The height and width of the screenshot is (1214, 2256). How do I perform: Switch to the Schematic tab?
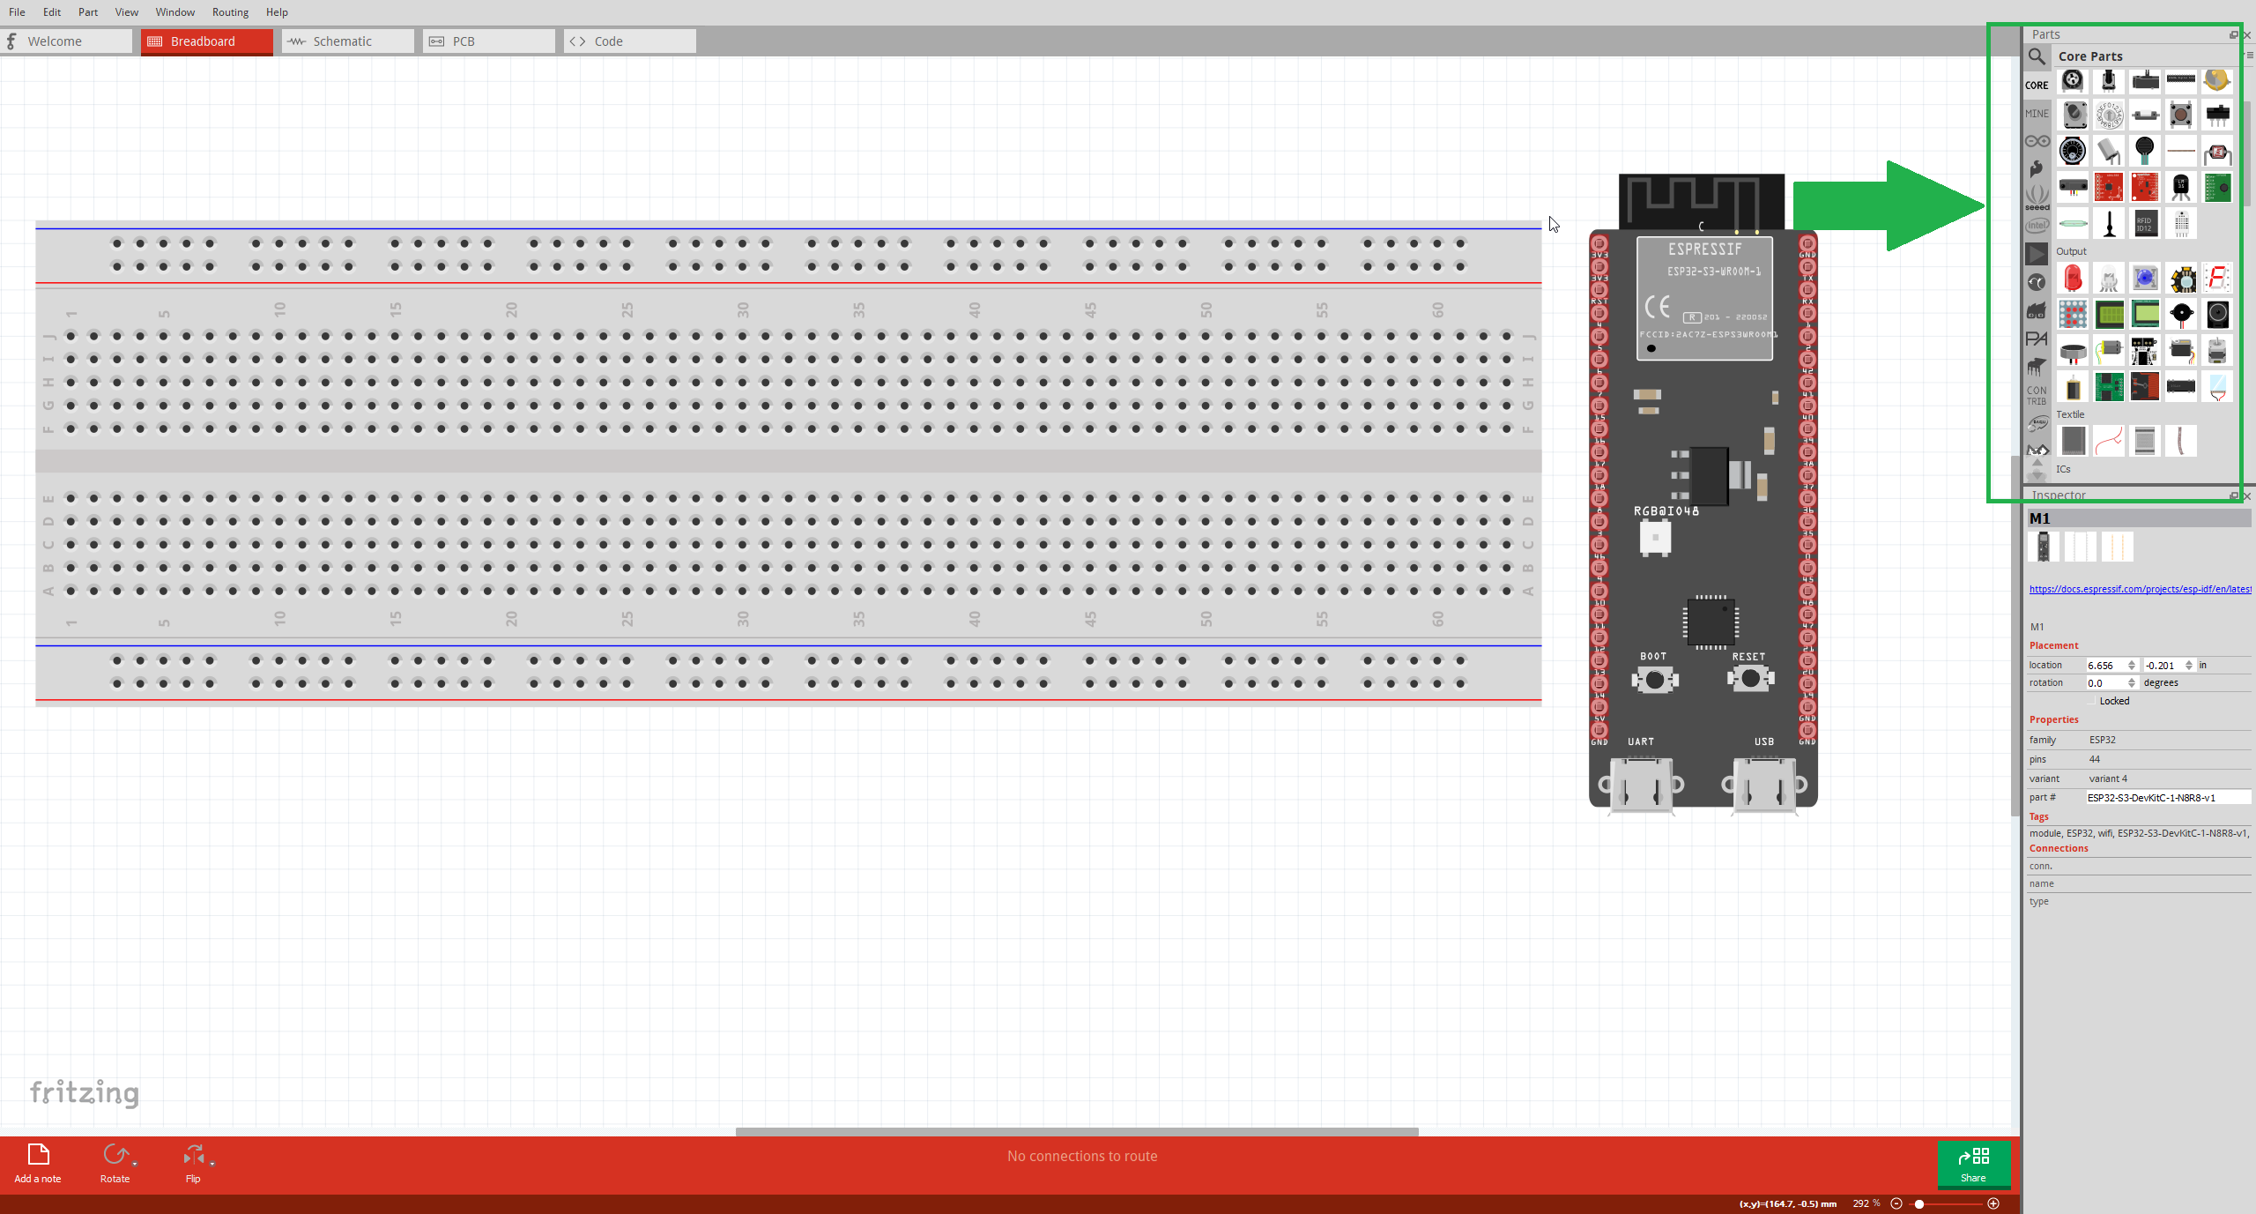click(x=348, y=41)
